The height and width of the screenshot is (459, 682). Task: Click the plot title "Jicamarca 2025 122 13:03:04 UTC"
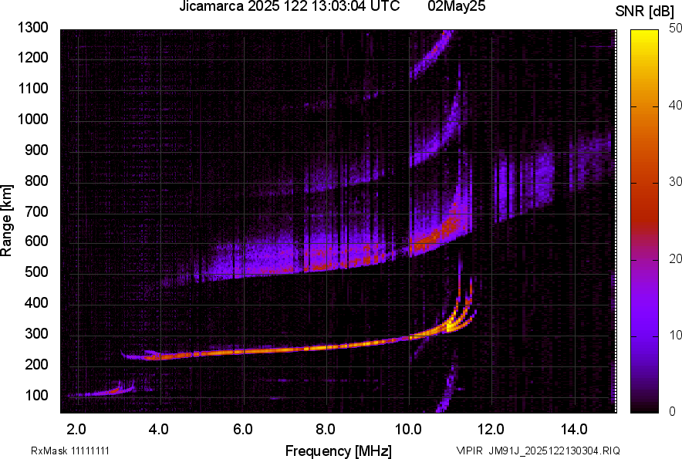[x=289, y=6]
